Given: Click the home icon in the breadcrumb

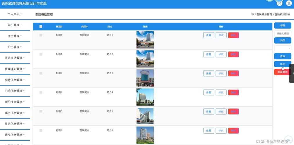Looking at the screenshot, I should pos(252,14).
